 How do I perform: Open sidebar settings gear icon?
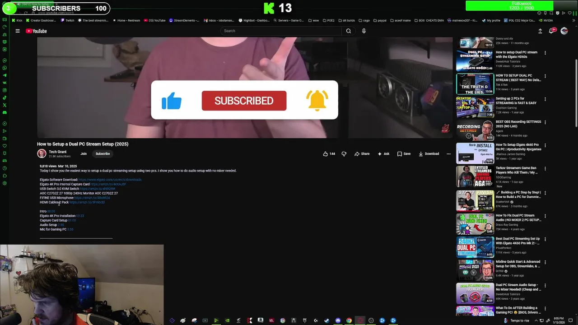pos(5,183)
